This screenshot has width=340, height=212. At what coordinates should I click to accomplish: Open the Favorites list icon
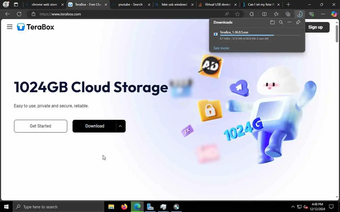[x=276, y=14]
